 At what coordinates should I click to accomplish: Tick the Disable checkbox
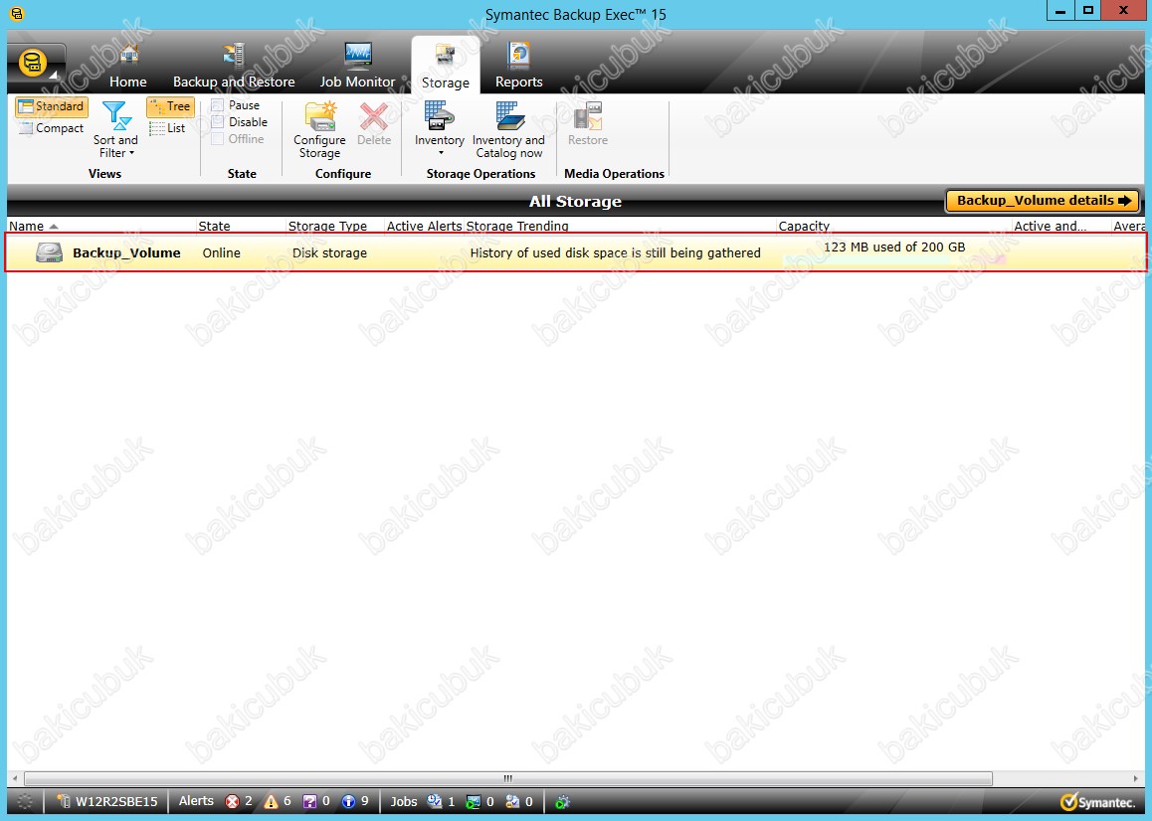tap(218, 122)
